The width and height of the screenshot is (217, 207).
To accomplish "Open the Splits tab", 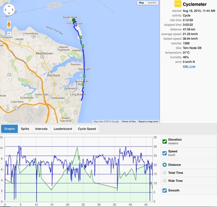I will (x=25, y=129).
